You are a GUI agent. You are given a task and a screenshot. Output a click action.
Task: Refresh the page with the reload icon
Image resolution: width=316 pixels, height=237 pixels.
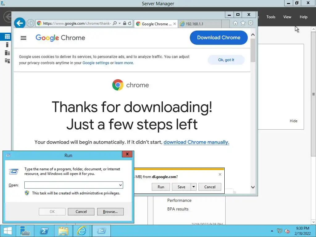pyautogui.click(x=130, y=23)
